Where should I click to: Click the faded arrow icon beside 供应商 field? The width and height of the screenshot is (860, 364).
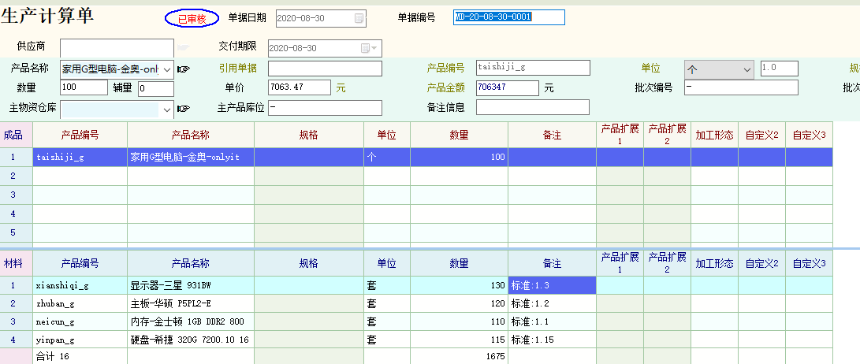[x=184, y=49]
